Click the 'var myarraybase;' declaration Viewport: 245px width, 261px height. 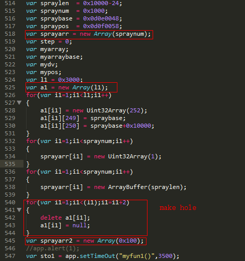pos(54,57)
